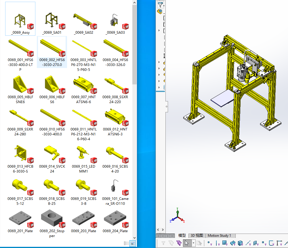Switch file explorer to details list view
Viewport: 288px width, 248px height.
(126, 243)
